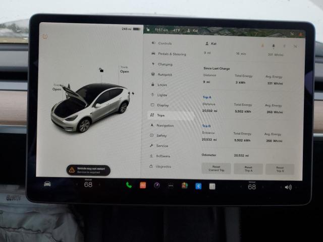Open the Bluetooth icon in the bottom bar
323x242 pixels.
pyautogui.click(x=198, y=186)
